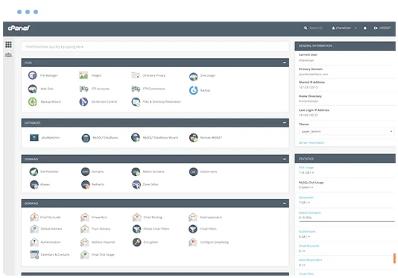
Task: Open the Git Version Control icon
Action: (83, 101)
